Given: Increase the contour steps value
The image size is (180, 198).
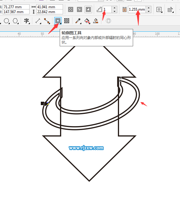Looking at the screenshot, I should [115, 8].
